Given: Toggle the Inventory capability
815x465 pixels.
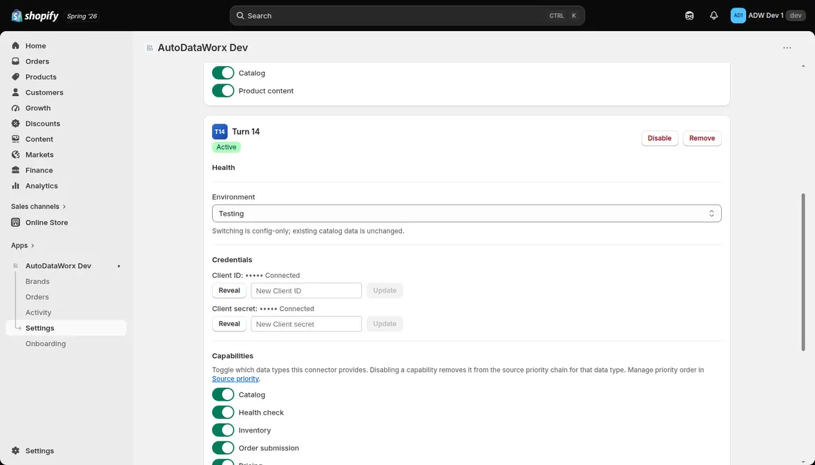Looking at the screenshot, I should pos(223,430).
